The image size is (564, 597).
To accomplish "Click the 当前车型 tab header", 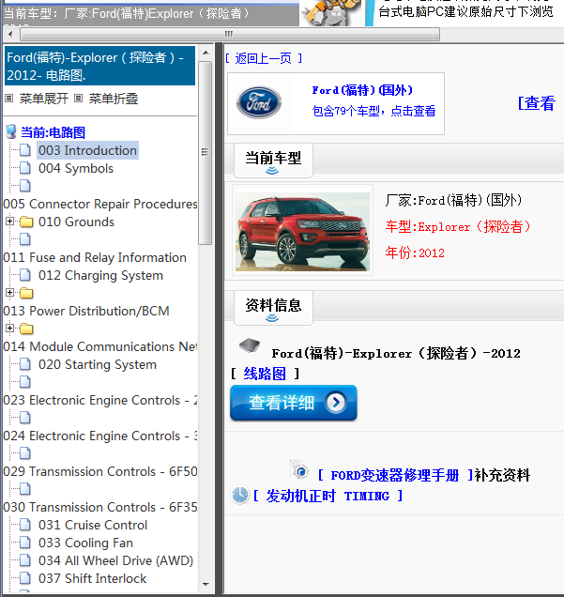I will (273, 161).
